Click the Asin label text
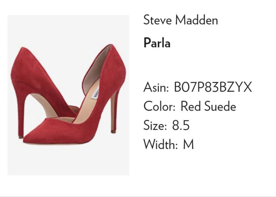This screenshot has height=197, width=276. click(156, 87)
